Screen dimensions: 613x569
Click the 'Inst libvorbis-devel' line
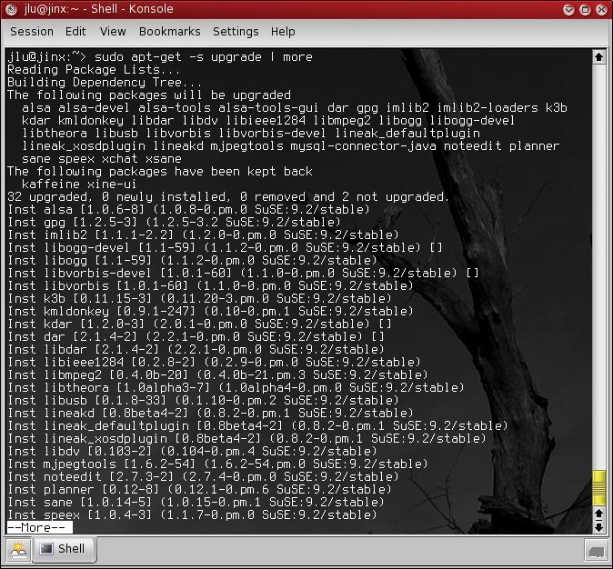[x=243, y=274]
